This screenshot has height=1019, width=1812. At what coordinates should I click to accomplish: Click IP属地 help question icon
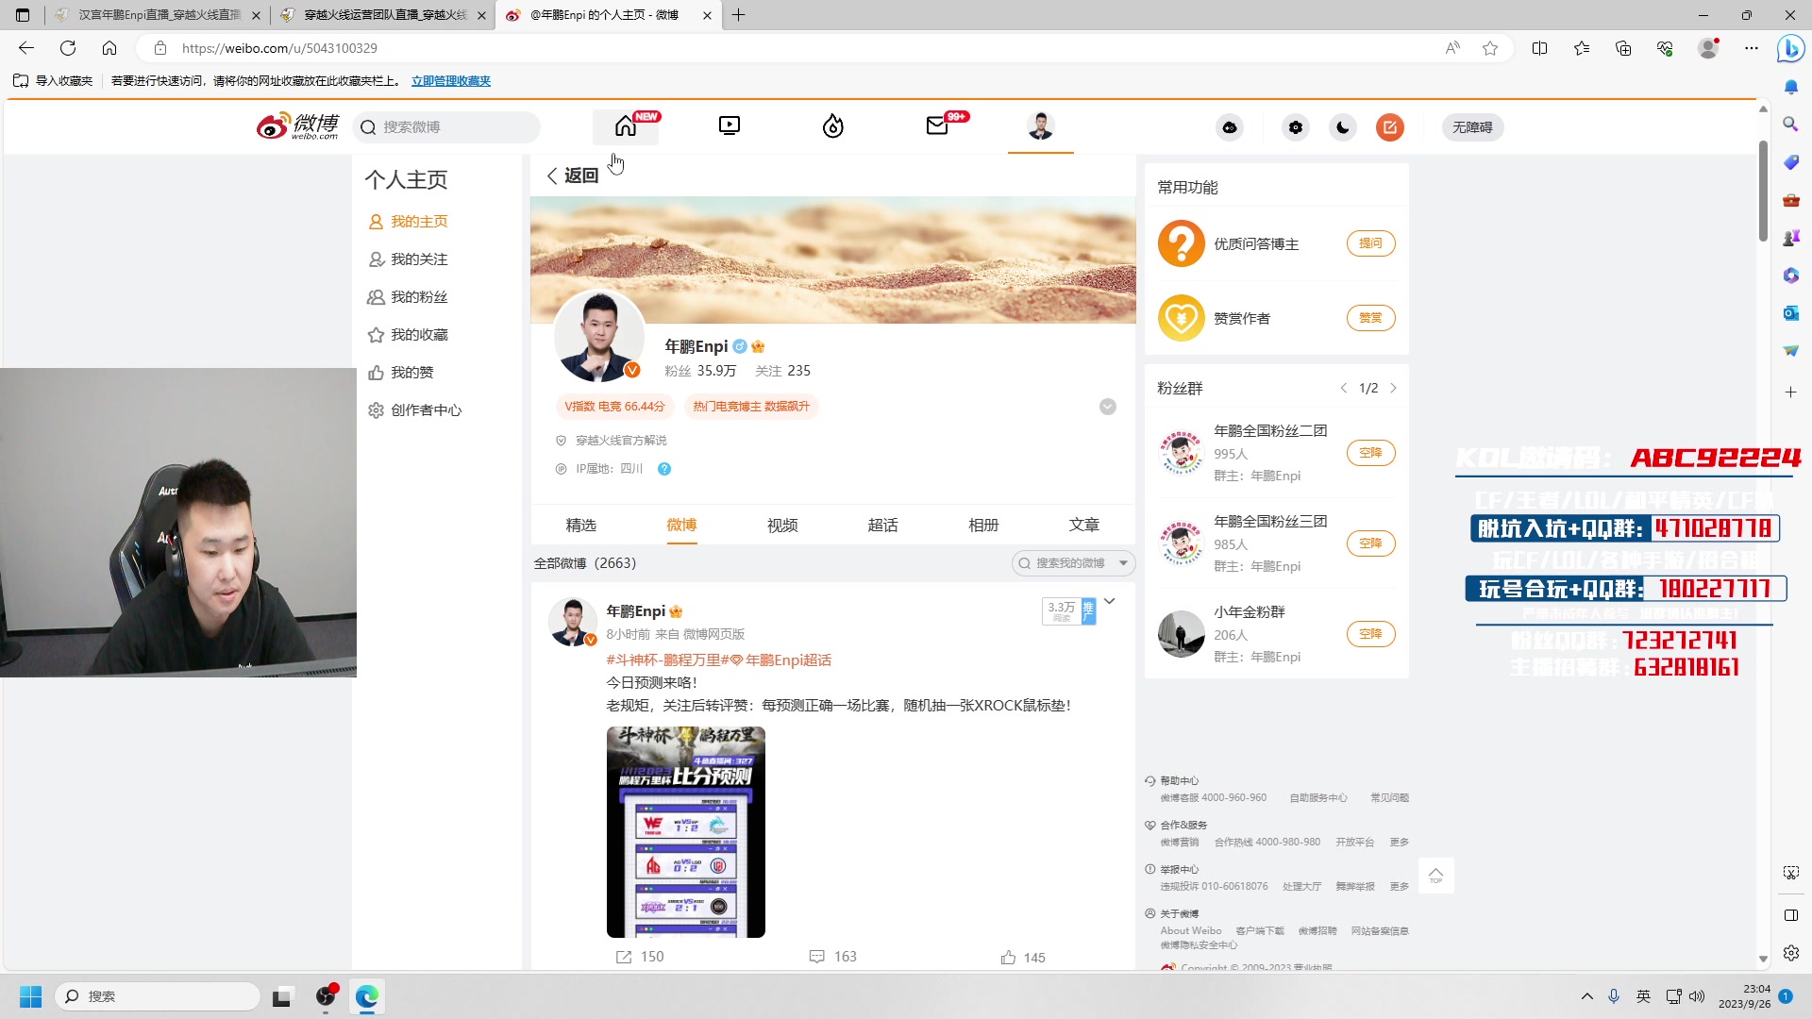[x=664, y=469]
